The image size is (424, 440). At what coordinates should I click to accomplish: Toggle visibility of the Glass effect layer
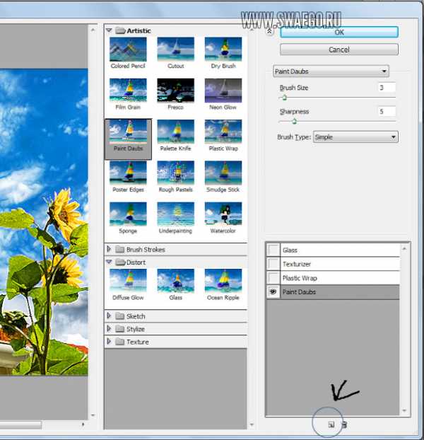[273, 250]
